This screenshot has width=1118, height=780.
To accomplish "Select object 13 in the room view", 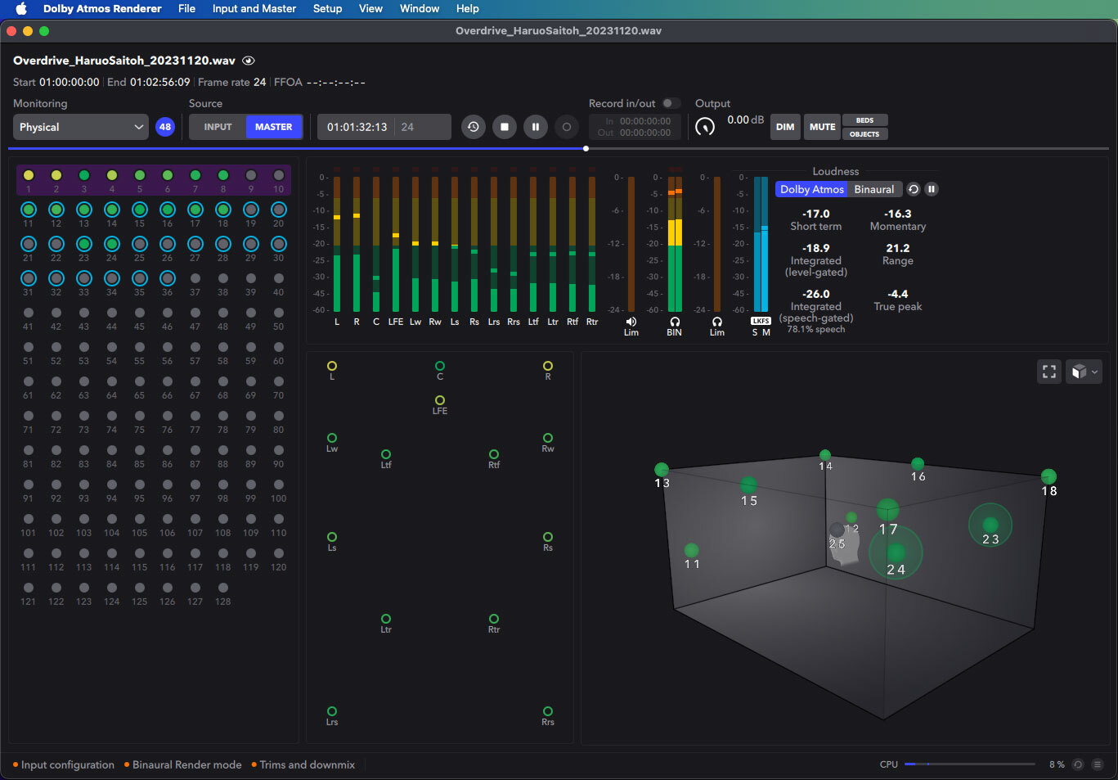I will coord(662,470).
